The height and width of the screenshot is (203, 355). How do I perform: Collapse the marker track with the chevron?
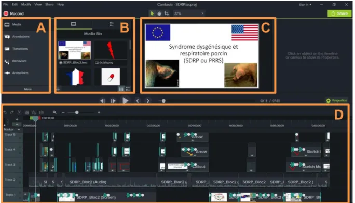(x=17, y=124)
